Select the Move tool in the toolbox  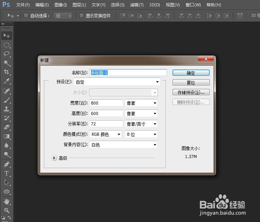pyautogui.click(x=7, y=36)
